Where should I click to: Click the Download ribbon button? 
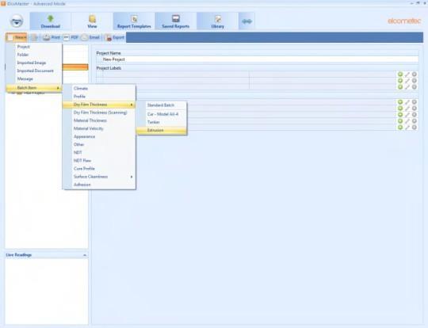(51, 21)
